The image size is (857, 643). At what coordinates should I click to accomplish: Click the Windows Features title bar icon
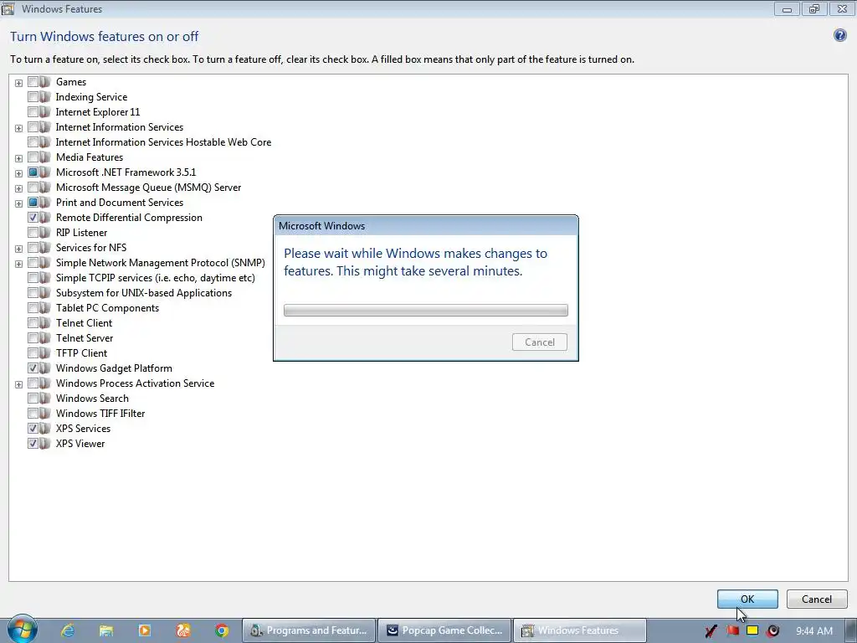click(8, 8)
